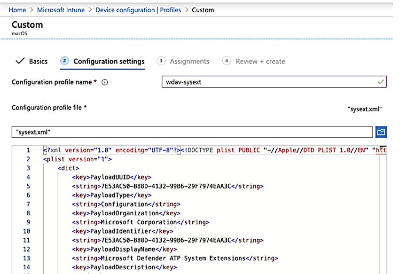Click the Custom breadcrumb item
Viewport: 400px width, 274px height.
203,10
